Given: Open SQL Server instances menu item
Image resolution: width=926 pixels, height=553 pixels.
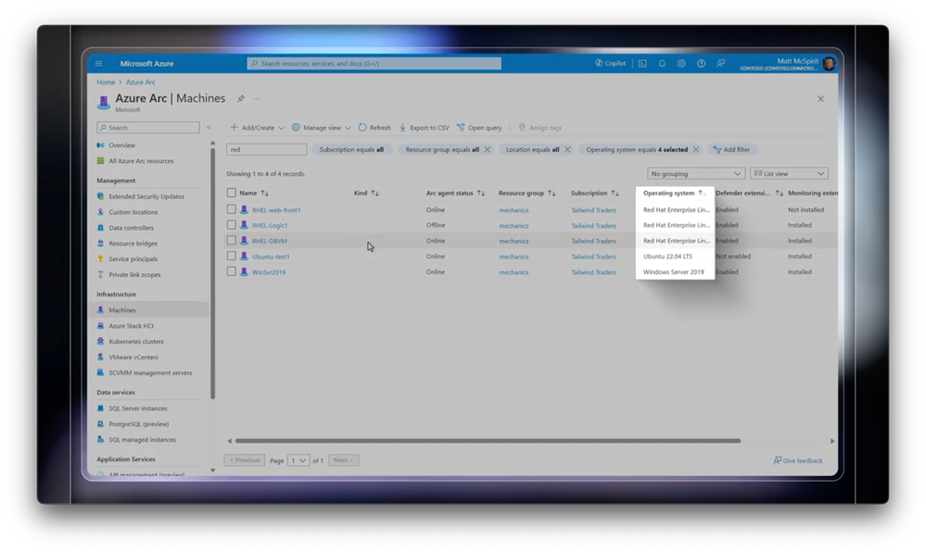Looking at the screenshot, I should 137,408.
